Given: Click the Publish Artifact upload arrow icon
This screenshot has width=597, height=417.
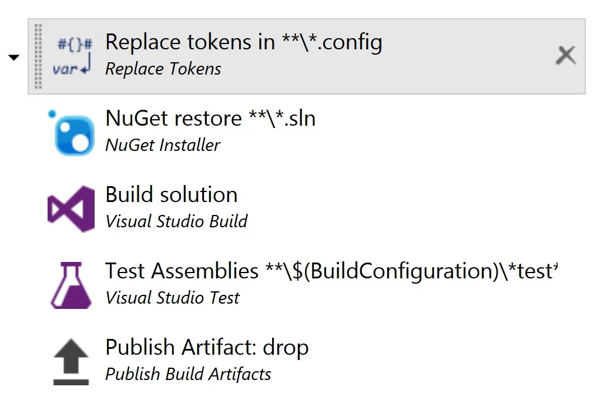Looking at the screenshot, I should tap(71, 361).
